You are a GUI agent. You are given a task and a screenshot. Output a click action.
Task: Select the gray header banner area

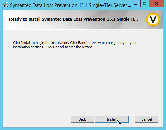(x=83, y=20)
